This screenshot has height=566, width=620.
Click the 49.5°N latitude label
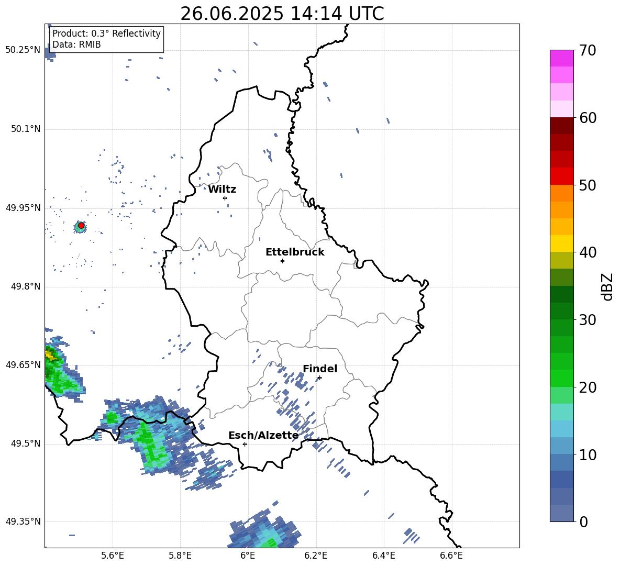coord(26,444)
